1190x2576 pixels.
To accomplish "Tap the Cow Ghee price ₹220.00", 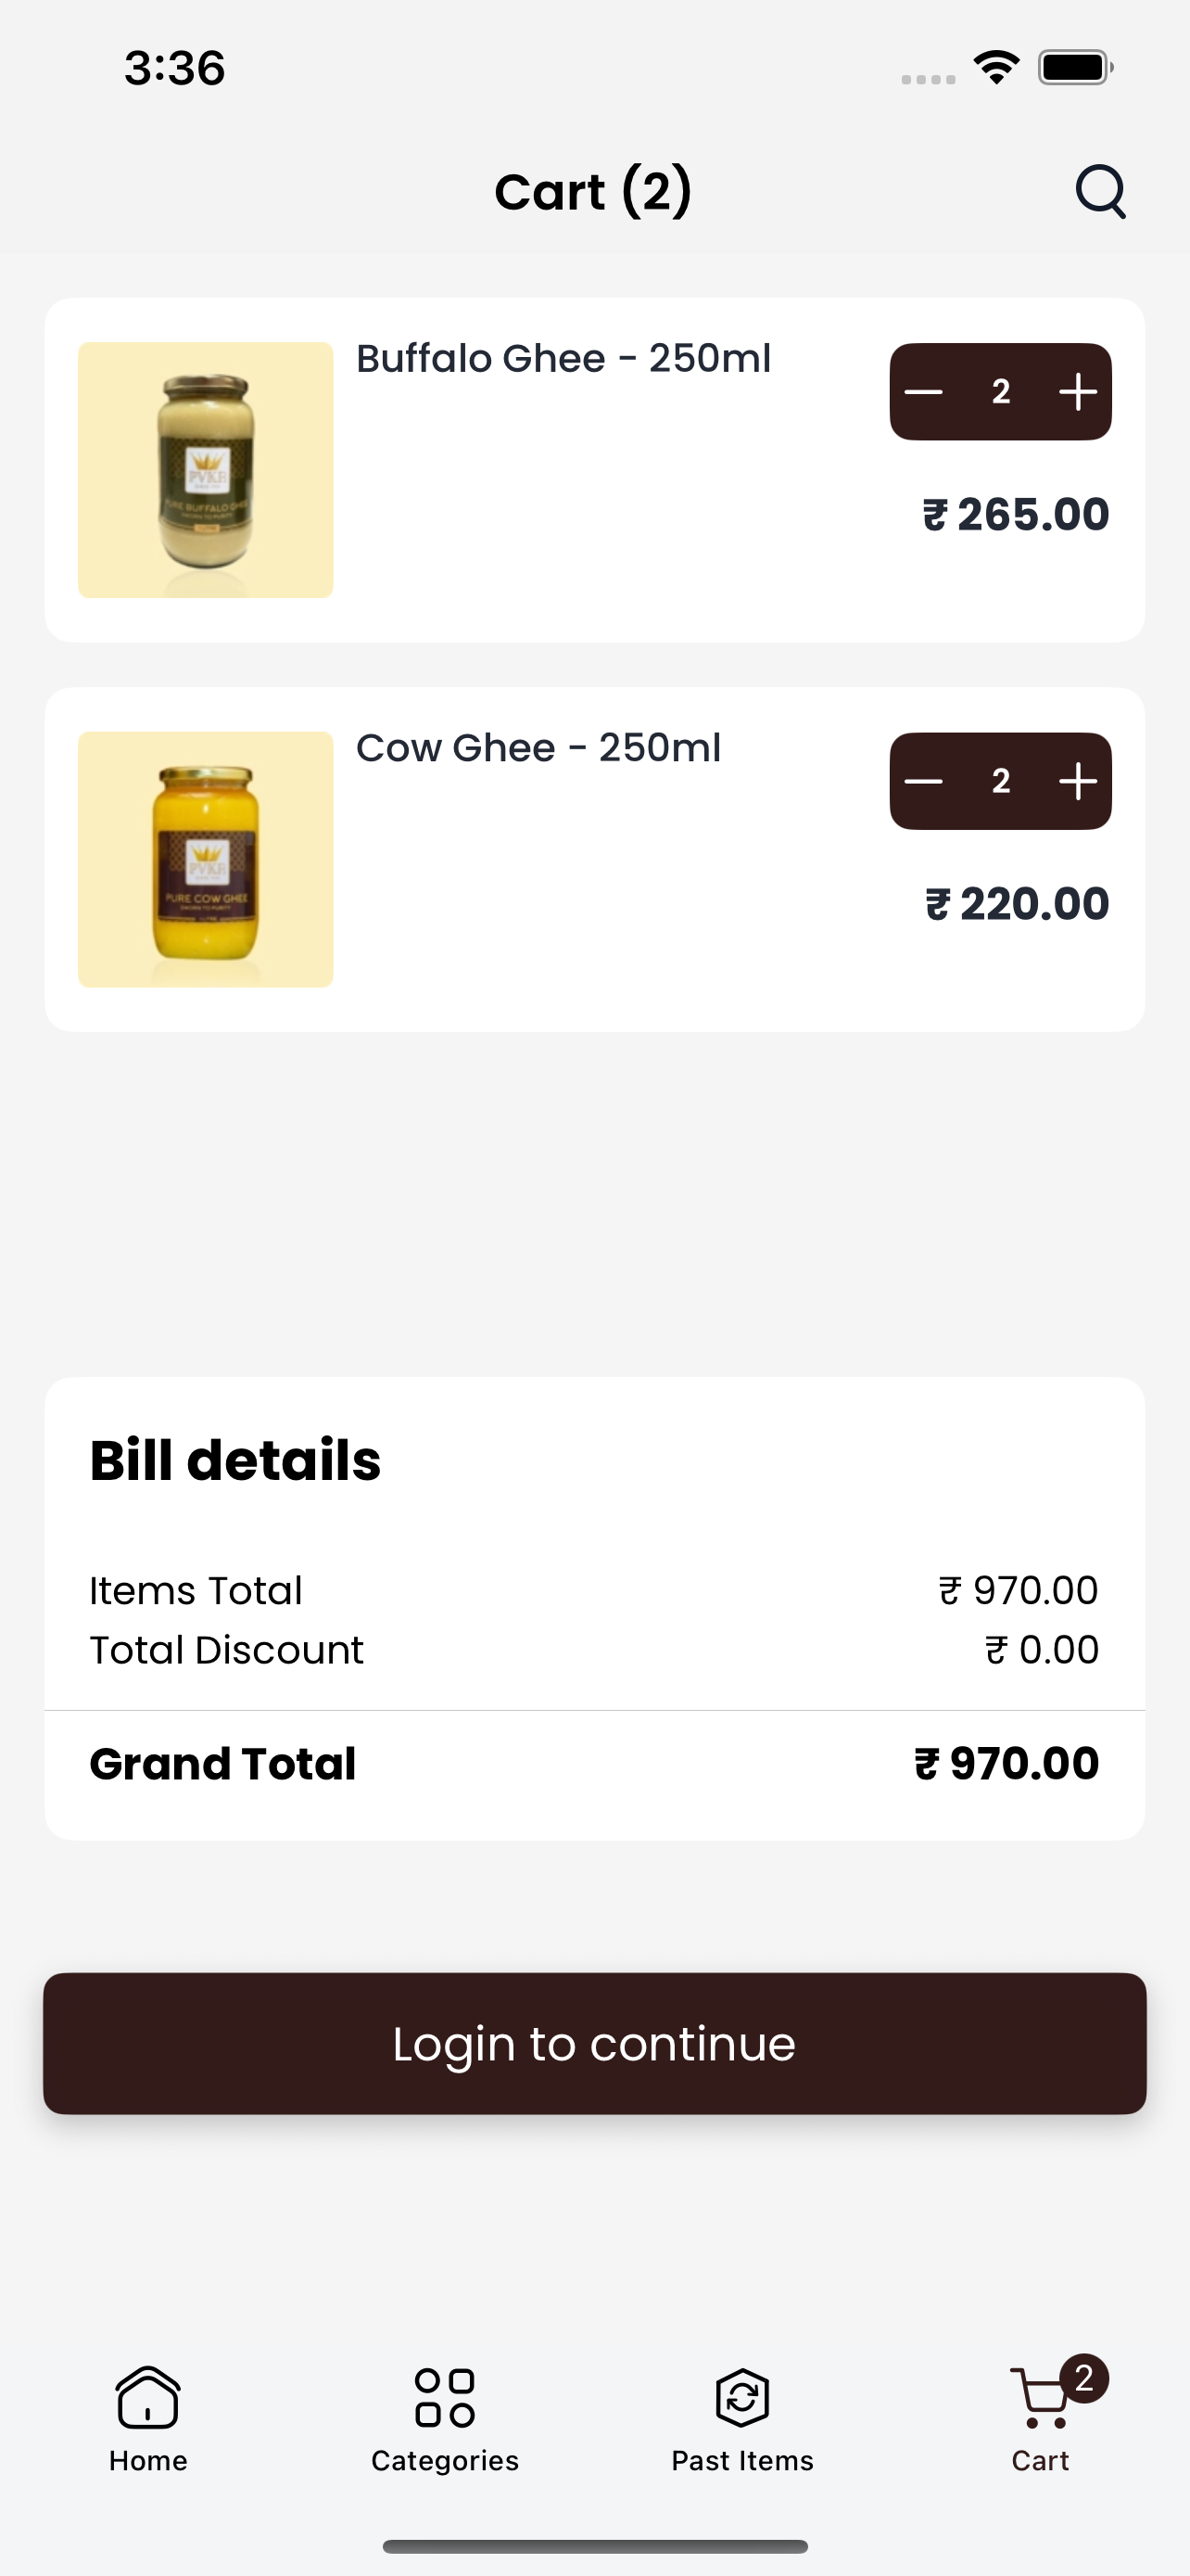I will pos(1016,904).
